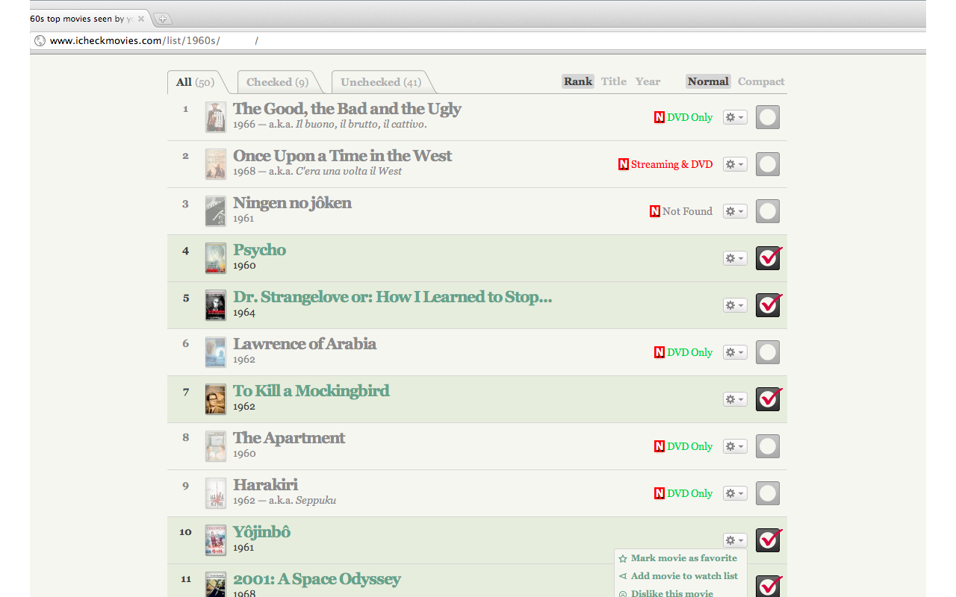The image size is (956, 597).
Task: Choose Mark movie as favorite
Action: click(x=683, y=558)
